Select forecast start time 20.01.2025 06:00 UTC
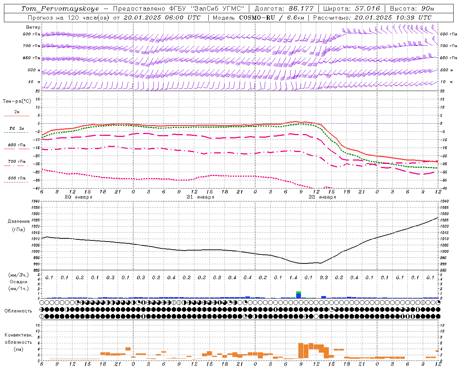 (162, 18)
